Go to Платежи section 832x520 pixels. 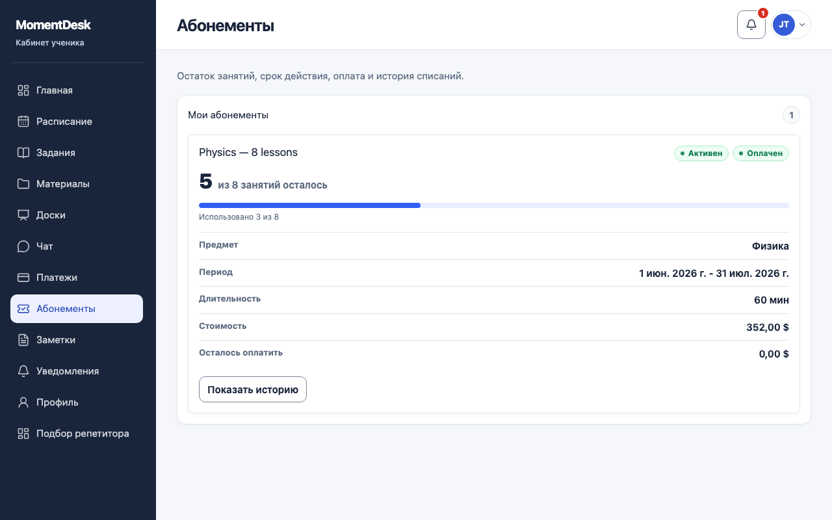77,278
